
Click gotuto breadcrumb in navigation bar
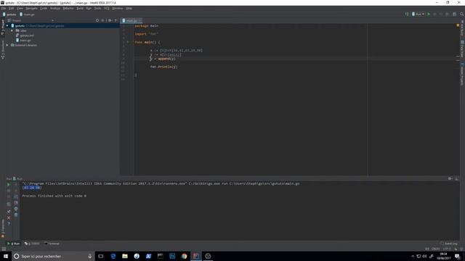pos(9,14)
